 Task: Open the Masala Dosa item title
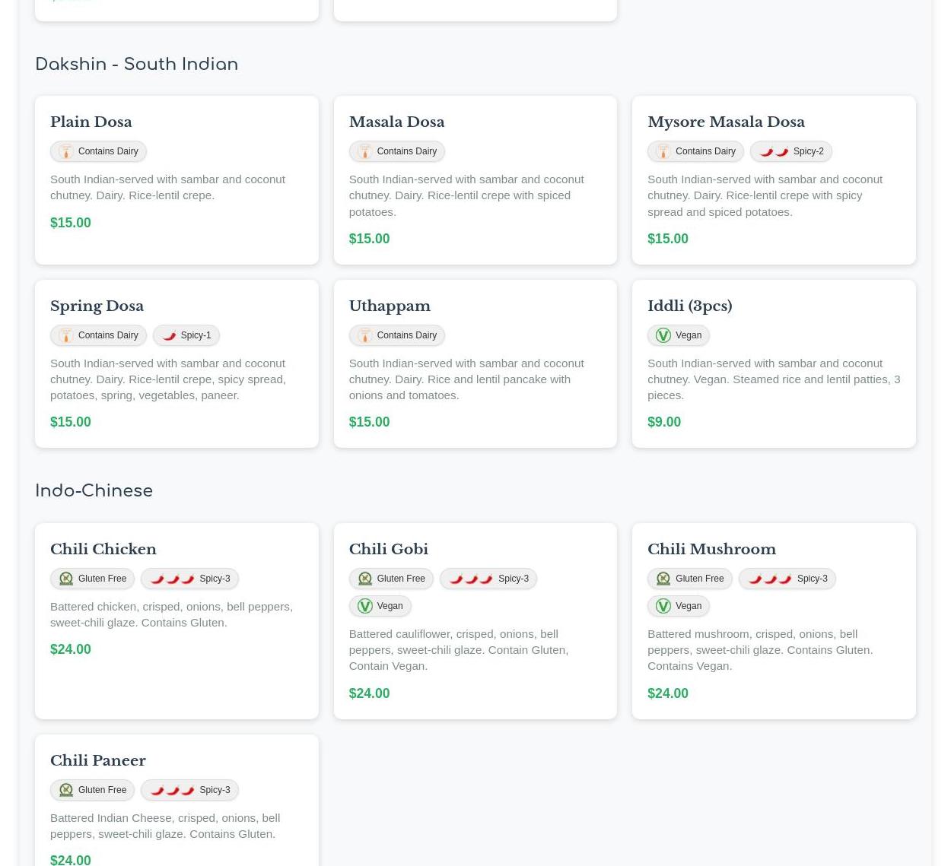pos(396,122)
